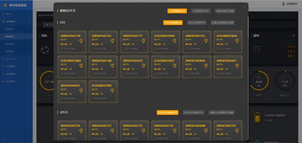This screenshot has width=302, height=143.
Task: Click group heading 205主
Action: 64,112
